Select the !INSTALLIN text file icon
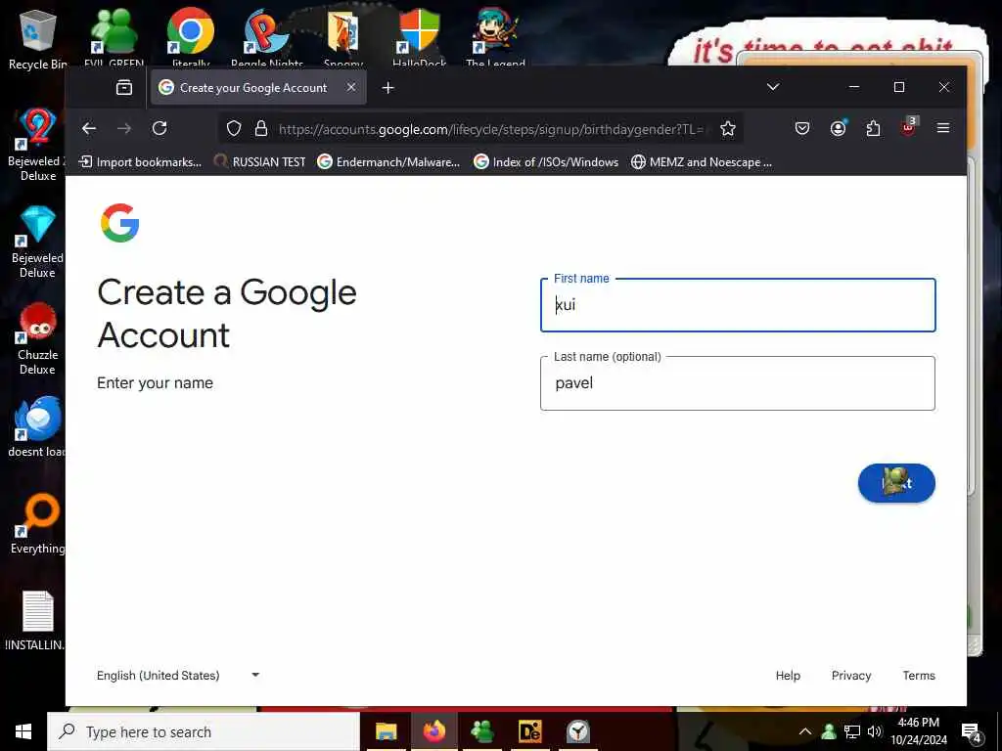 [x=37, y=621]
